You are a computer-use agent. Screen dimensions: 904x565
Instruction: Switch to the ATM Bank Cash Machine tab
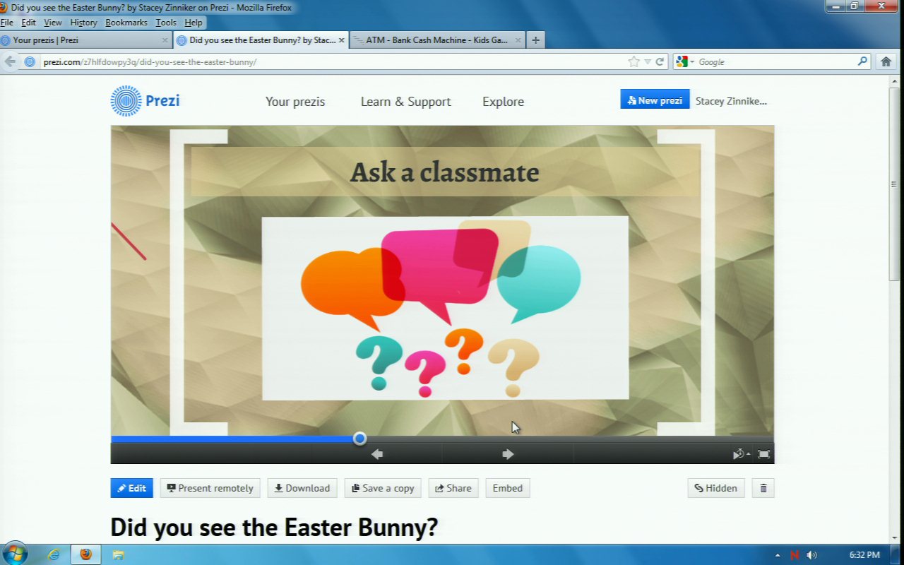(436, 40)
